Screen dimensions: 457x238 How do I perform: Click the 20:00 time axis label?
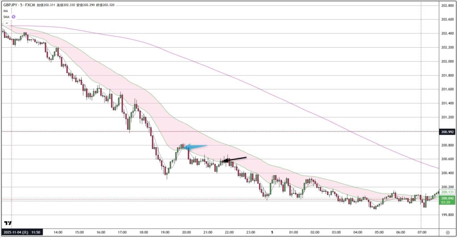(x=187, y=232)
